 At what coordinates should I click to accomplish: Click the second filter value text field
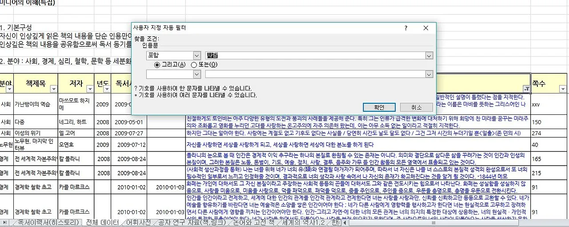click(315, 74)
